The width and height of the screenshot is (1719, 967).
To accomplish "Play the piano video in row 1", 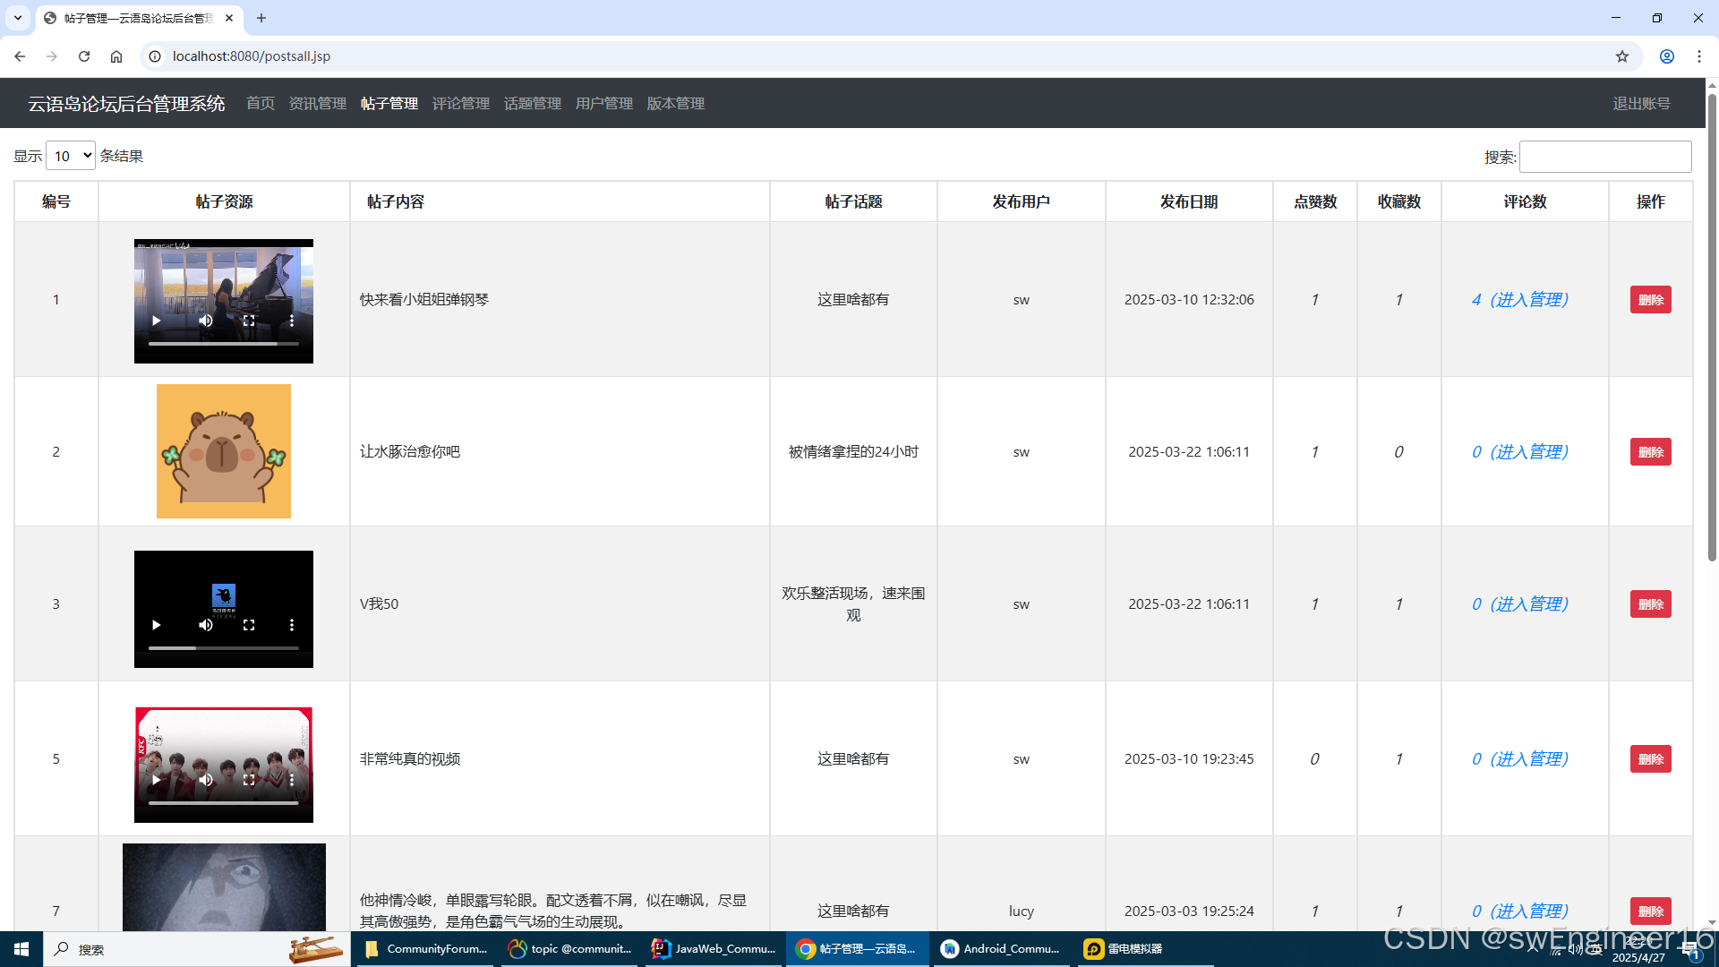I will pos(157,321).
